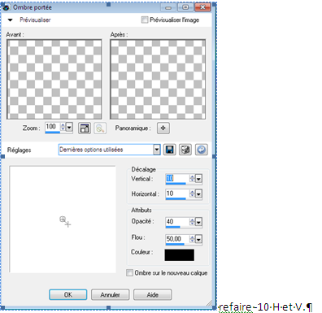Click the Annuler button
322x313 pixels.
pos(111,294)
